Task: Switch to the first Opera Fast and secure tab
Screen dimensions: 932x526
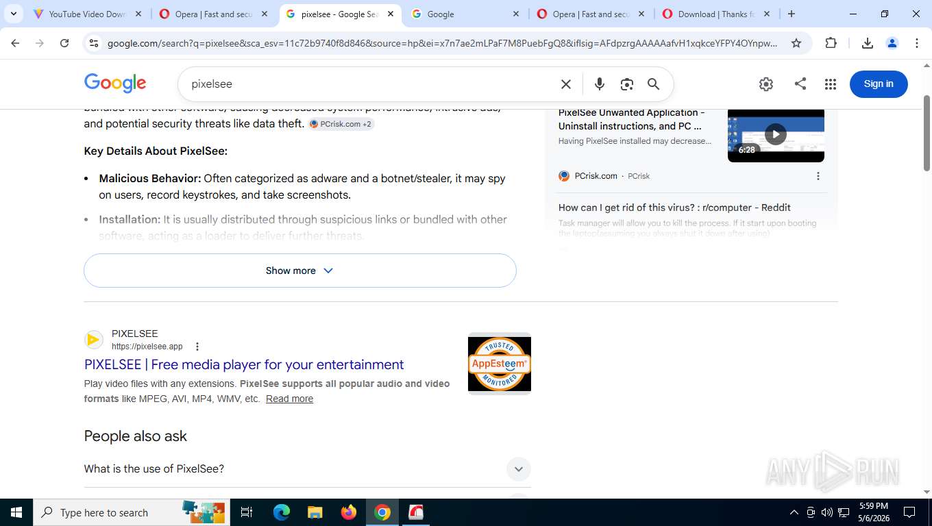Action: coord(213,14)
